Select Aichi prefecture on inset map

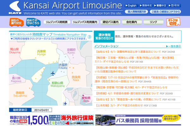[86, 99]
